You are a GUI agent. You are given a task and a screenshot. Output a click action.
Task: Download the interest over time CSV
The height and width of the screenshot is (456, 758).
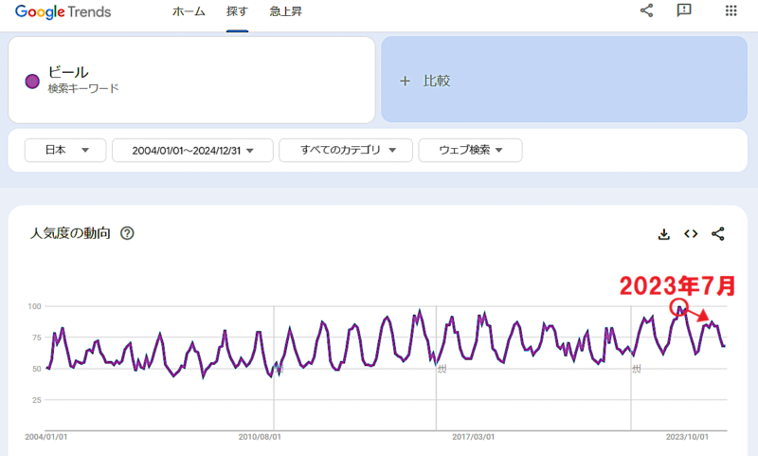[664, 234]
